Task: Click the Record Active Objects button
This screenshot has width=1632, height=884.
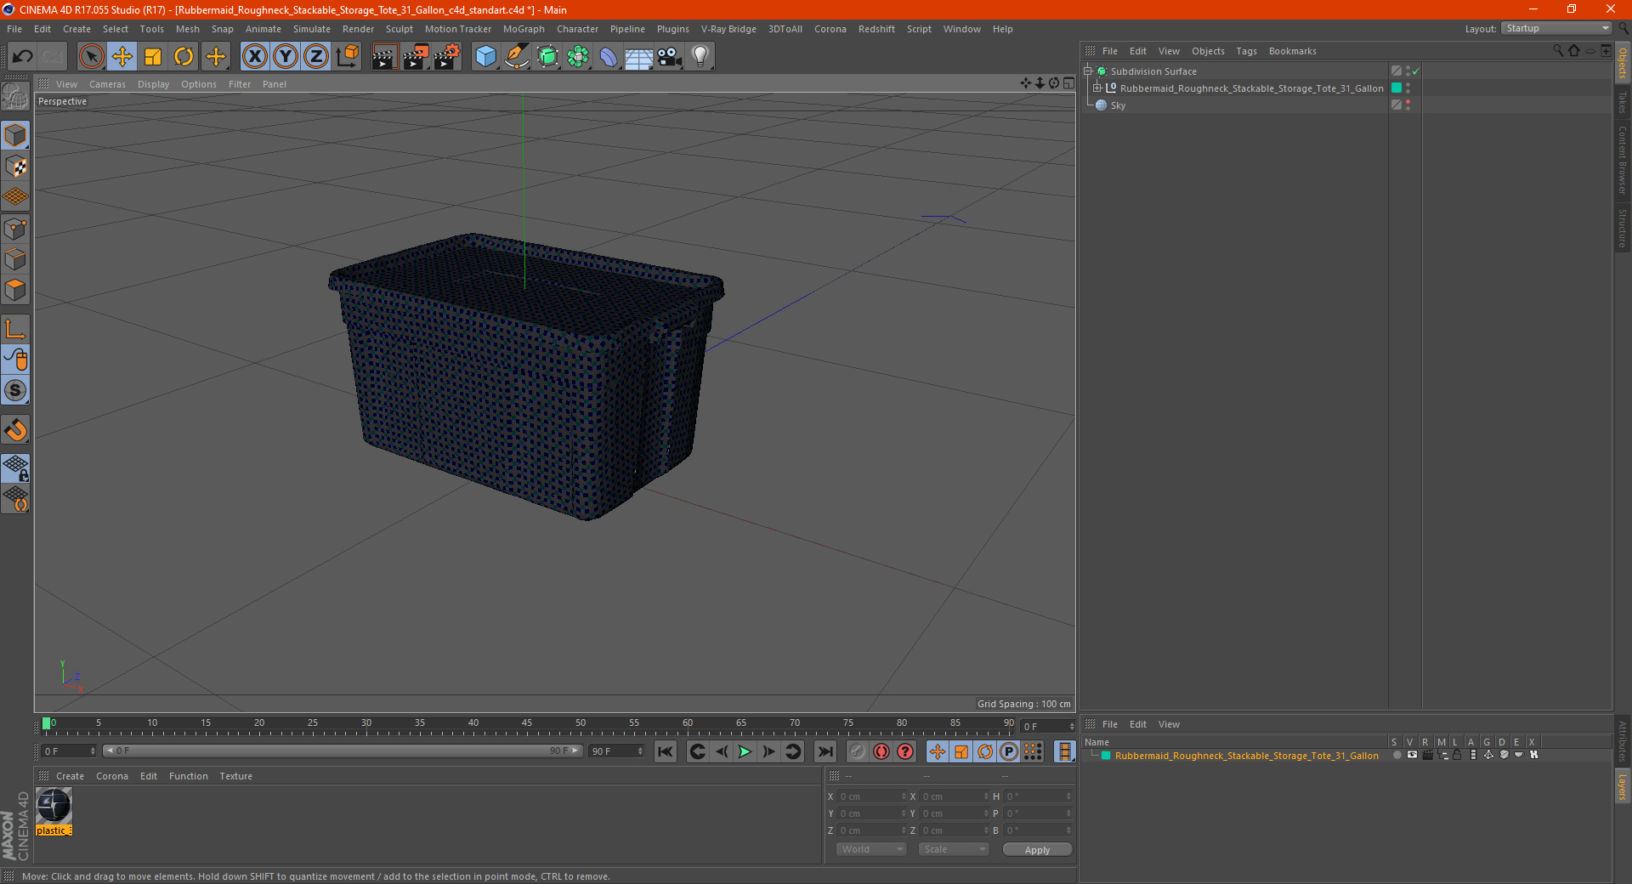Action: click(858, 751)
